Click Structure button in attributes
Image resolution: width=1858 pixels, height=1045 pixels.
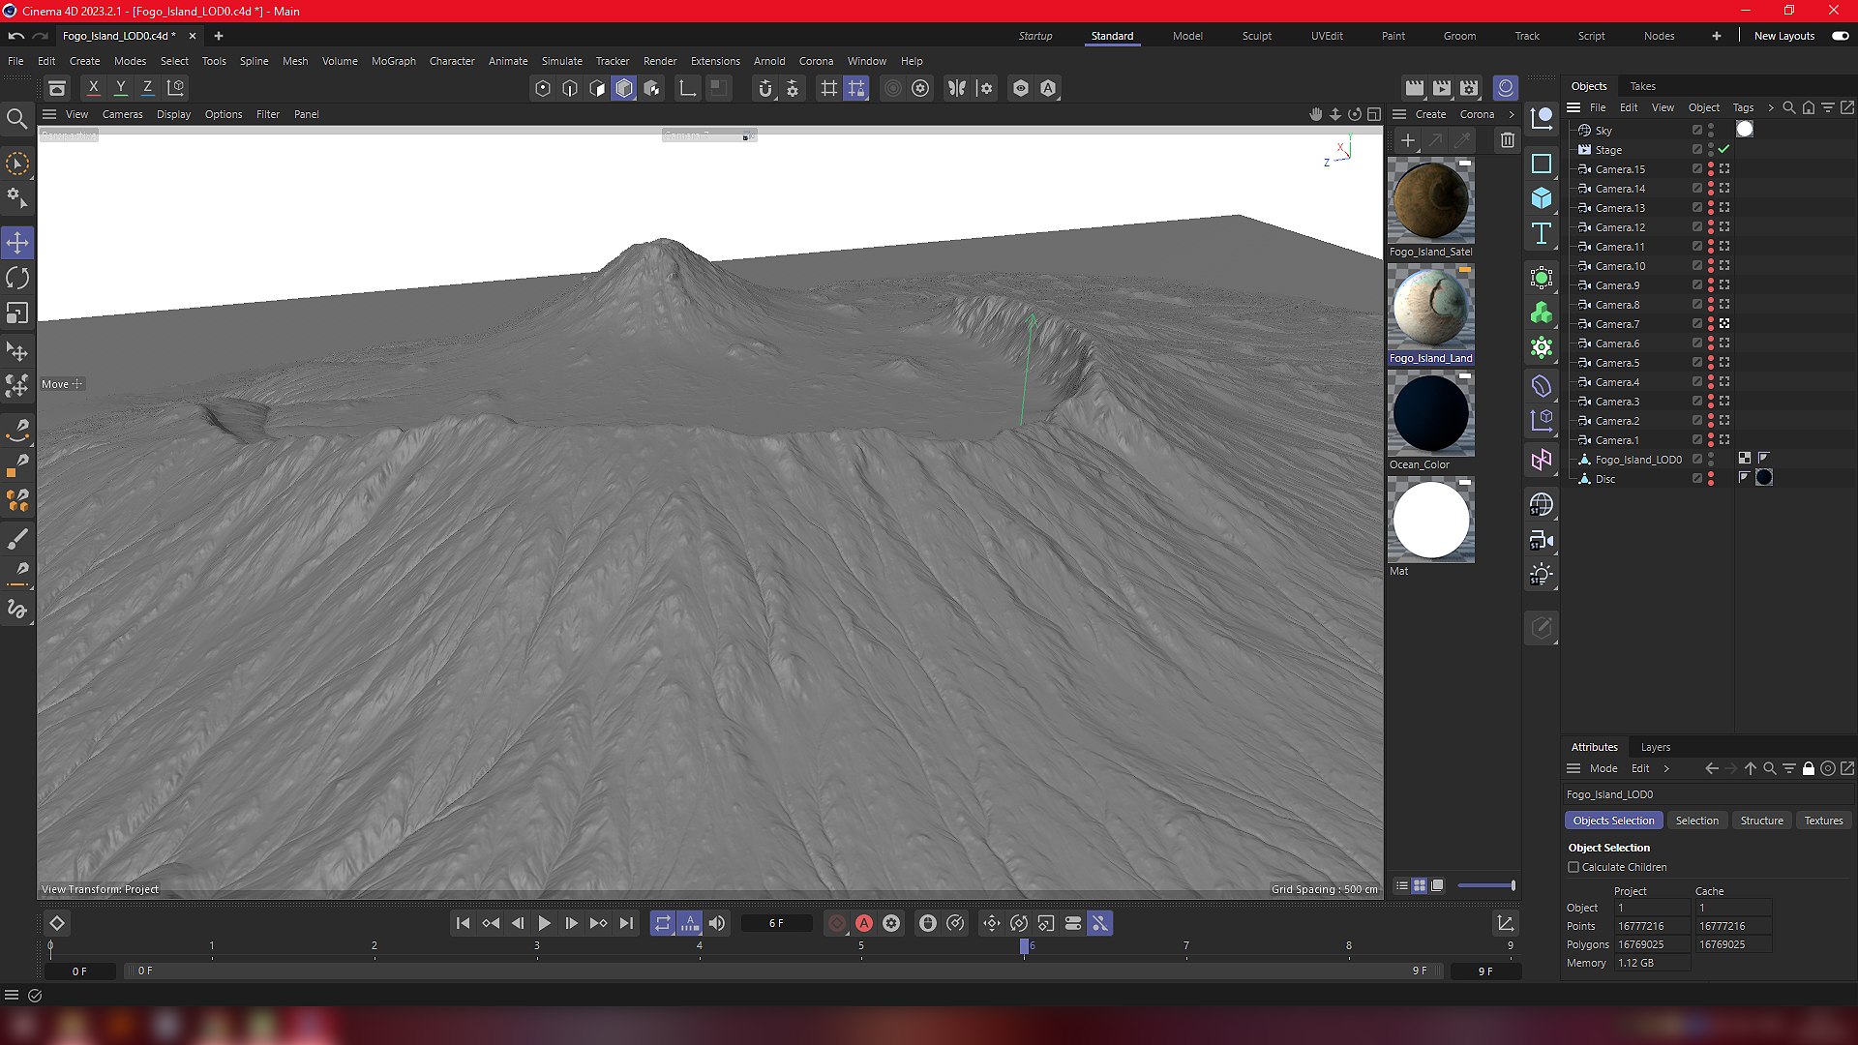click(x=1761, y=821)
